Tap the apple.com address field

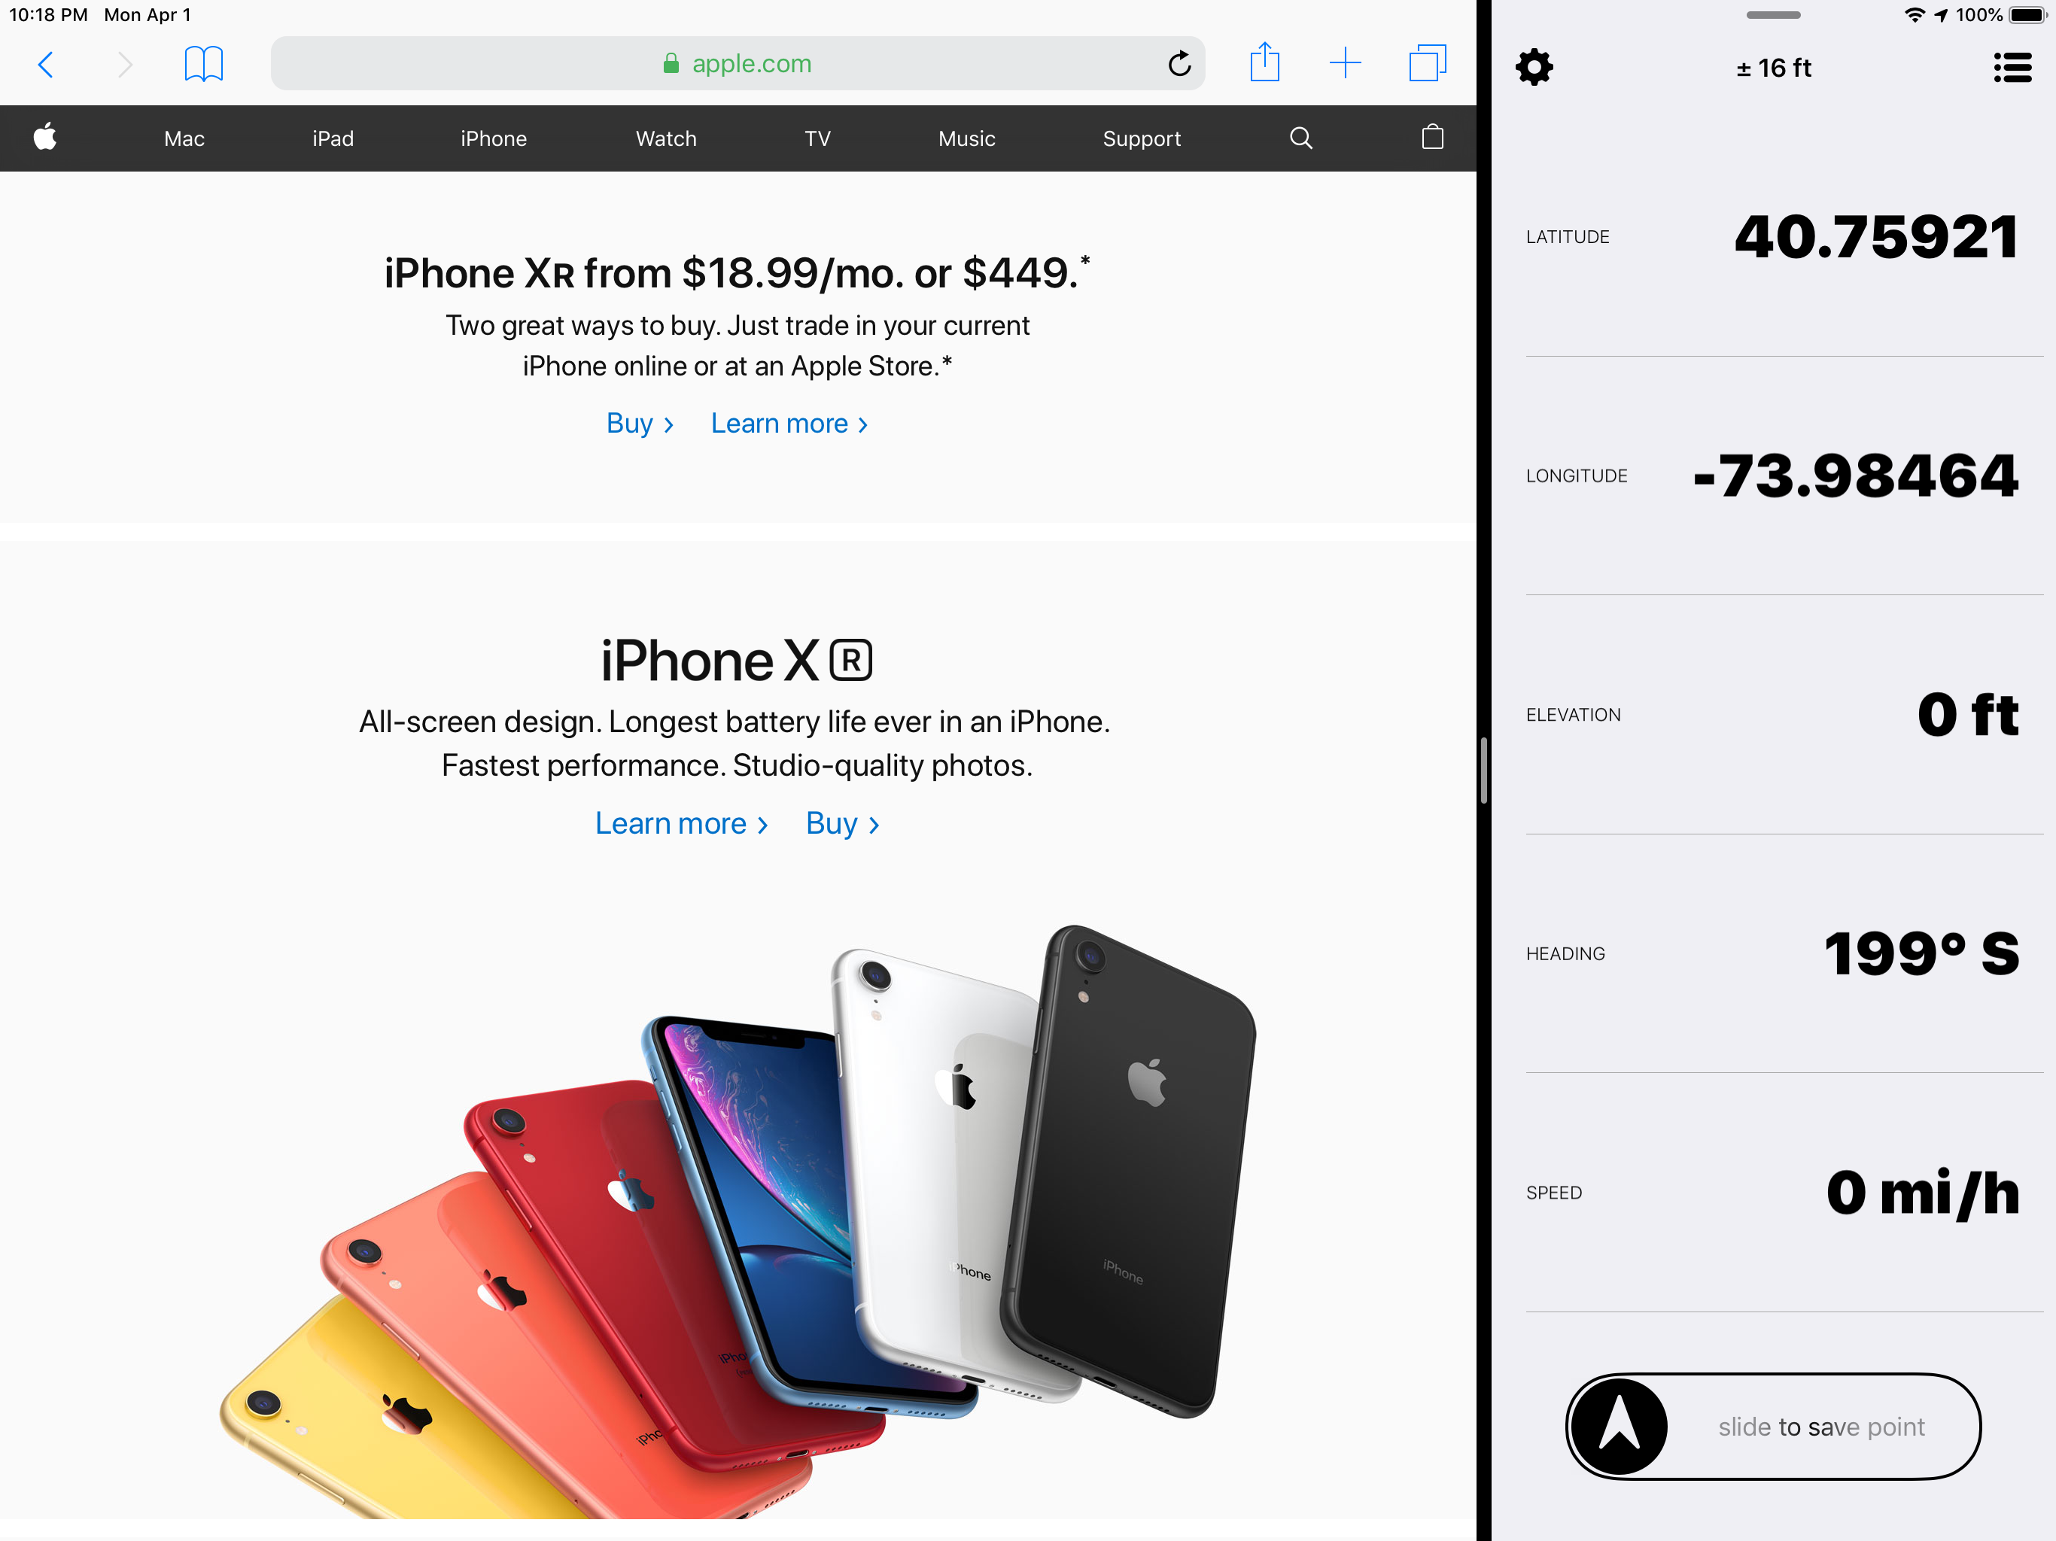[738, 63]
